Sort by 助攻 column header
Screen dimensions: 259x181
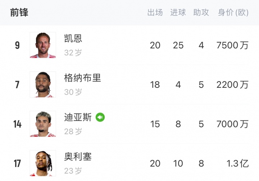(201, 13)
